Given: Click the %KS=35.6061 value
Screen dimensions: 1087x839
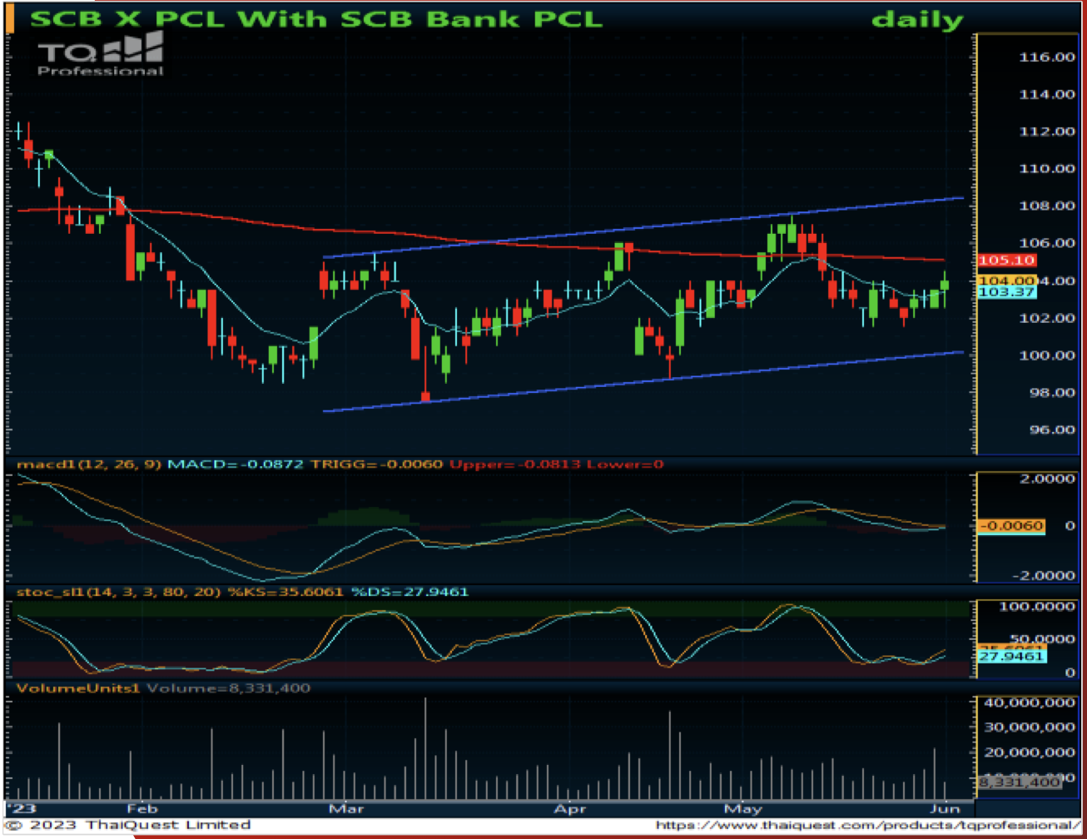Looking at the screenshot, I should [286, 592].
